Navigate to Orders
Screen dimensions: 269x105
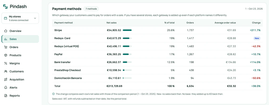[x=20, y=47]
